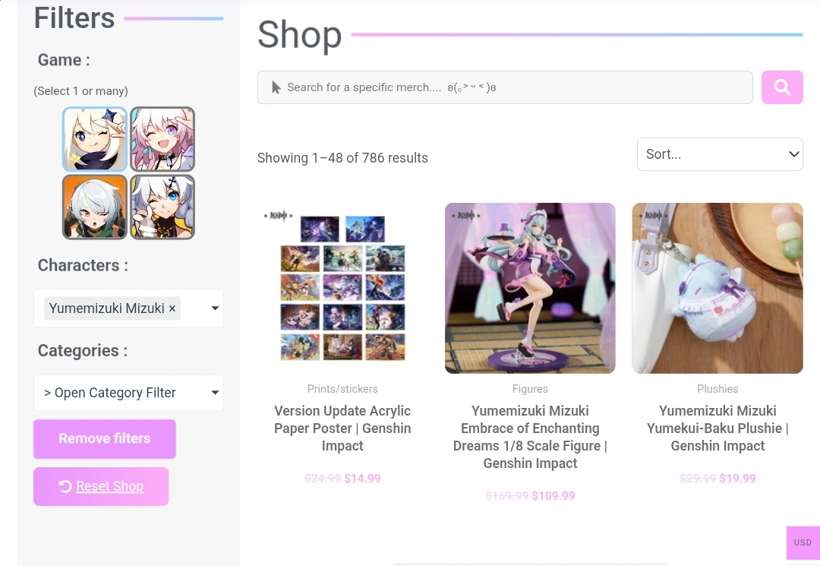Select the Honkai Impact 3rd Kiana game icon

pyautogui.click(x=162, y=207)
